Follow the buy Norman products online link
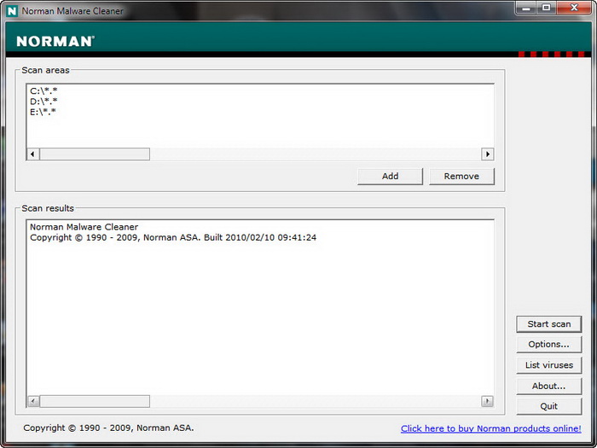 [490, 428]
